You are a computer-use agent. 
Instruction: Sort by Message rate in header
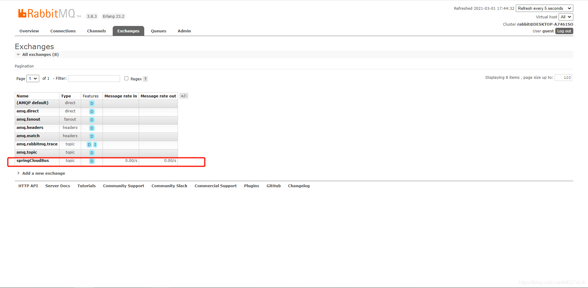121,96
